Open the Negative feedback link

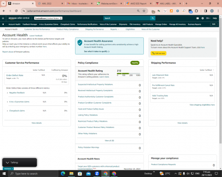(17, 93)
